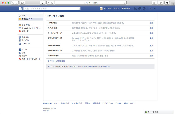Viewport: 175px width, 114px height.
Task: Open Cookie footer link
Action: [119, 103]
